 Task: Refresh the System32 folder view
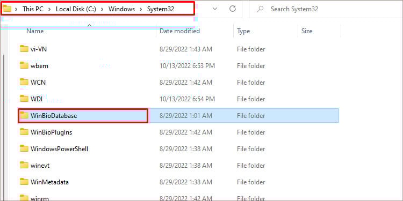[x=233, y=9]
